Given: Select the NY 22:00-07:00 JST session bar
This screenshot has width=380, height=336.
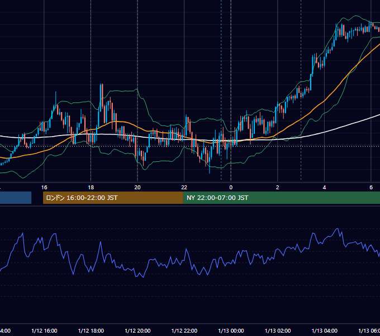Looking at the screenshot, I should click(x=281, y=198).
